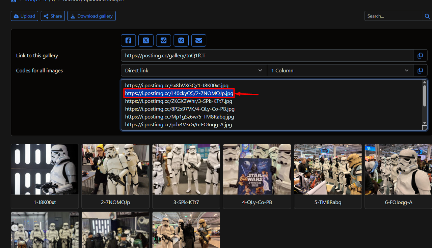
Task: Click the 5-TM8Rabq caption
Action: (x=328, y=202)
